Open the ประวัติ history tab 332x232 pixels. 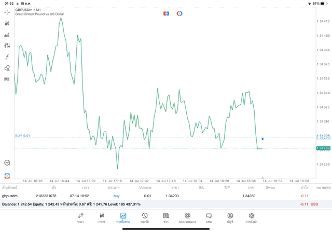coord(145,217)
